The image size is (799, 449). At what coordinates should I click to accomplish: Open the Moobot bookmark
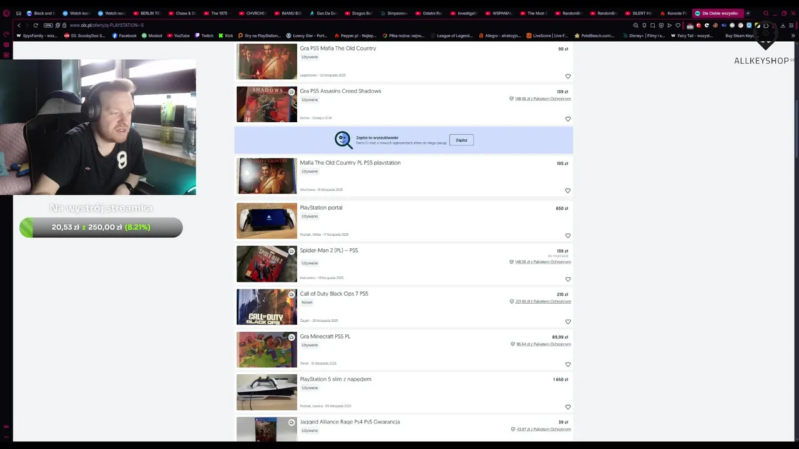tap(152, 36)
